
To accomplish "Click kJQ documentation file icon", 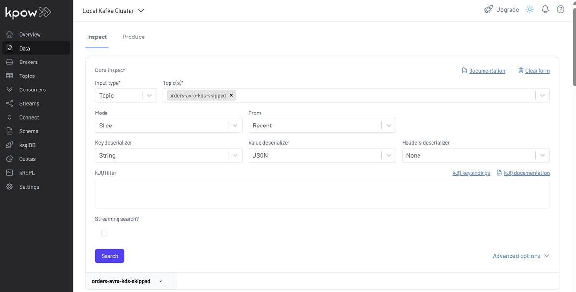I will coord(499,172).
